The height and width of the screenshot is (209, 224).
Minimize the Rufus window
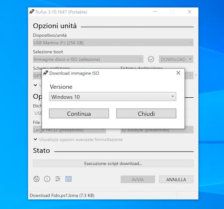[x=155, y=12]
